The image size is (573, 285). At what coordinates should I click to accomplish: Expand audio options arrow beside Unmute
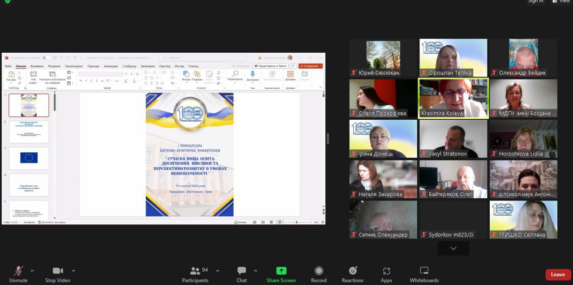click(32, 271)
